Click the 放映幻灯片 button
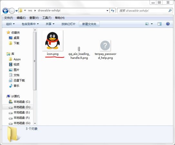 pyautogui.click(x=68, y=24)
